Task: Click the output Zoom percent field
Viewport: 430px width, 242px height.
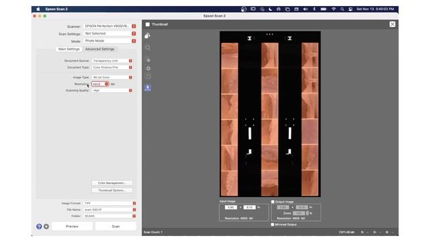Action: point(298,213)
